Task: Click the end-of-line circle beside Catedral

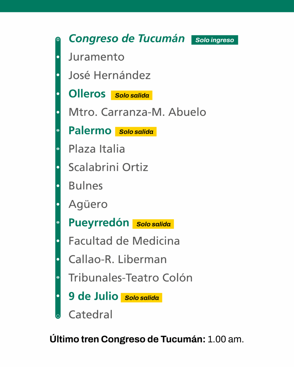Action: [x=58, y=316]
